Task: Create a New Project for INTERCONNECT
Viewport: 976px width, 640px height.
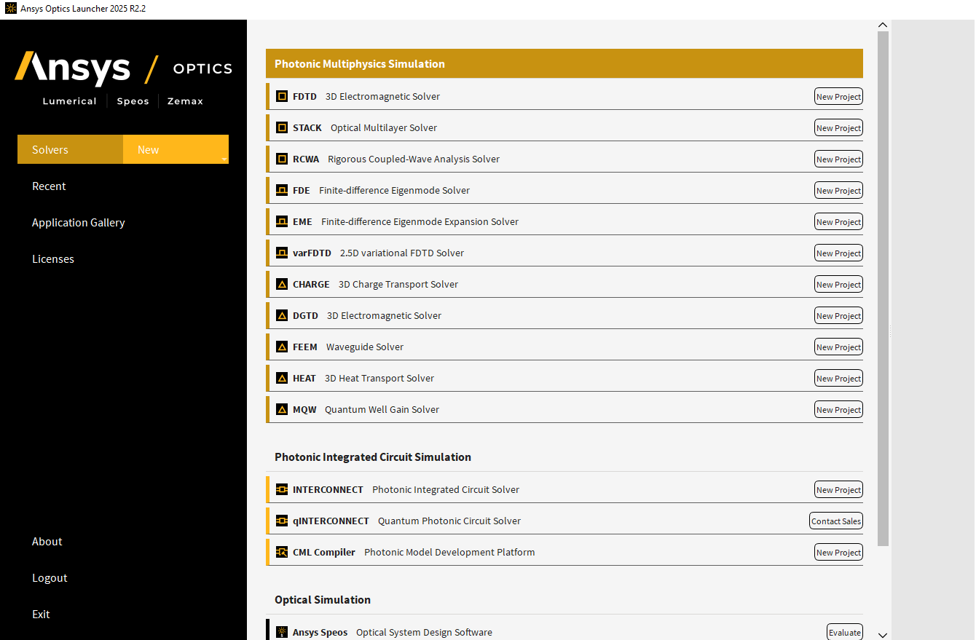Action: (838, 490)
